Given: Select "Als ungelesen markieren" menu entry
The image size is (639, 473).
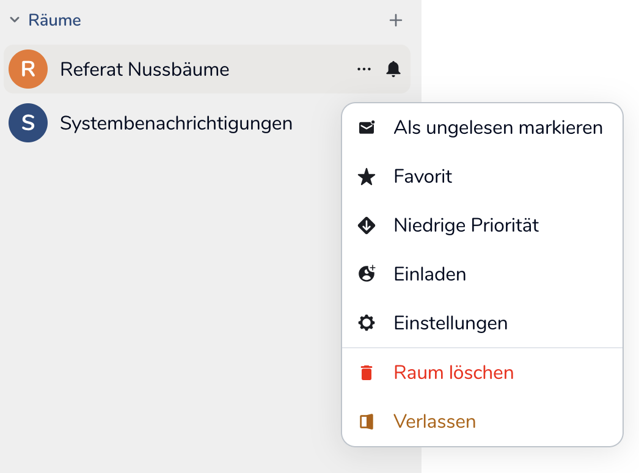Looking at the screenshot, I should point(498,128).
